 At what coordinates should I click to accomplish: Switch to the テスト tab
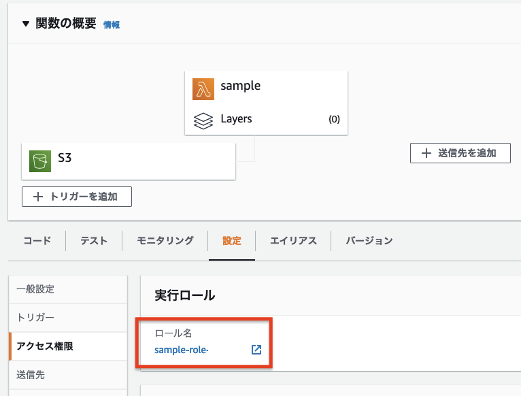[94, 240]
